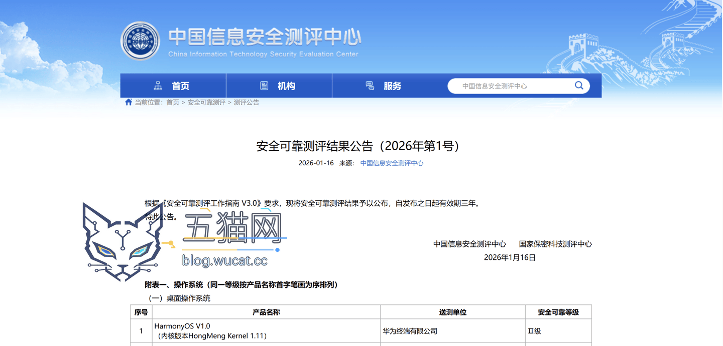Screen dimensions: 723x346
Task: Click the article title 安全可靠测评结果公告
Action: [358, 146]
